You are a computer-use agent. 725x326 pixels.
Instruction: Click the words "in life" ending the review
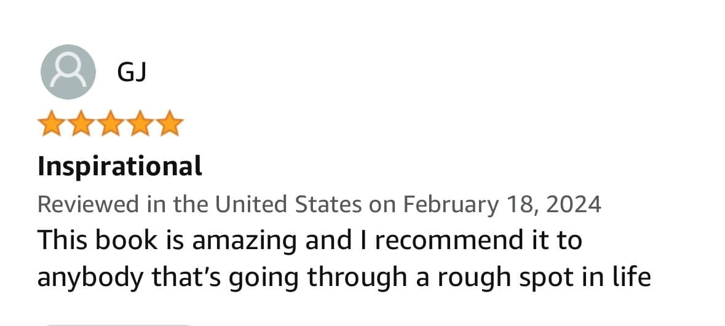point(627,277)
